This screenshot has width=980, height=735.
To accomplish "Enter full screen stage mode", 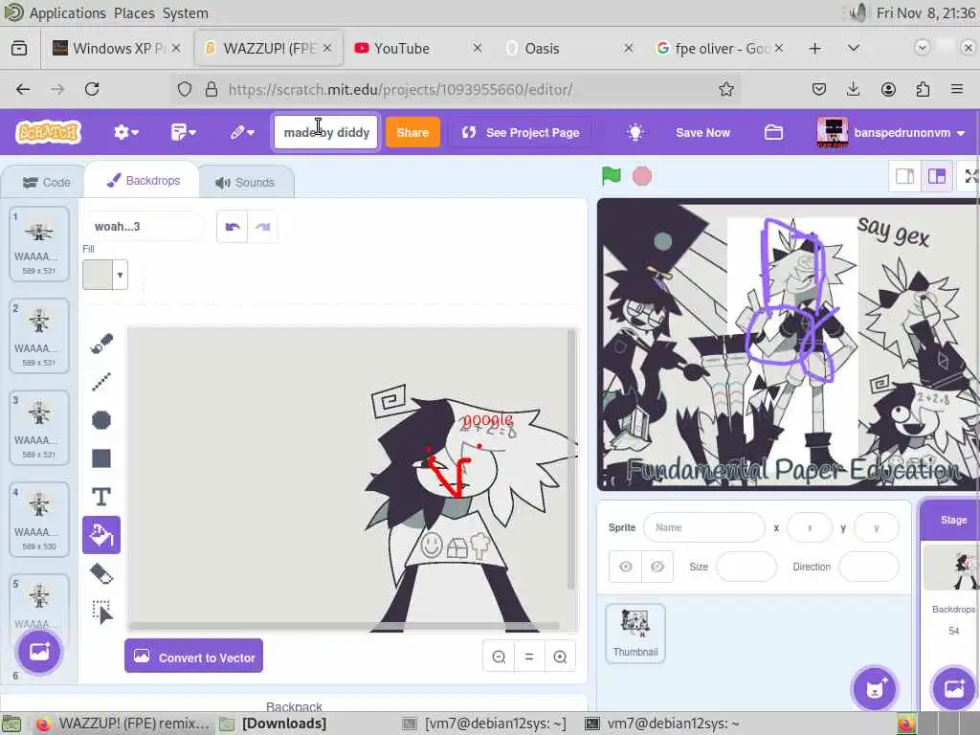I will (971, 177).
